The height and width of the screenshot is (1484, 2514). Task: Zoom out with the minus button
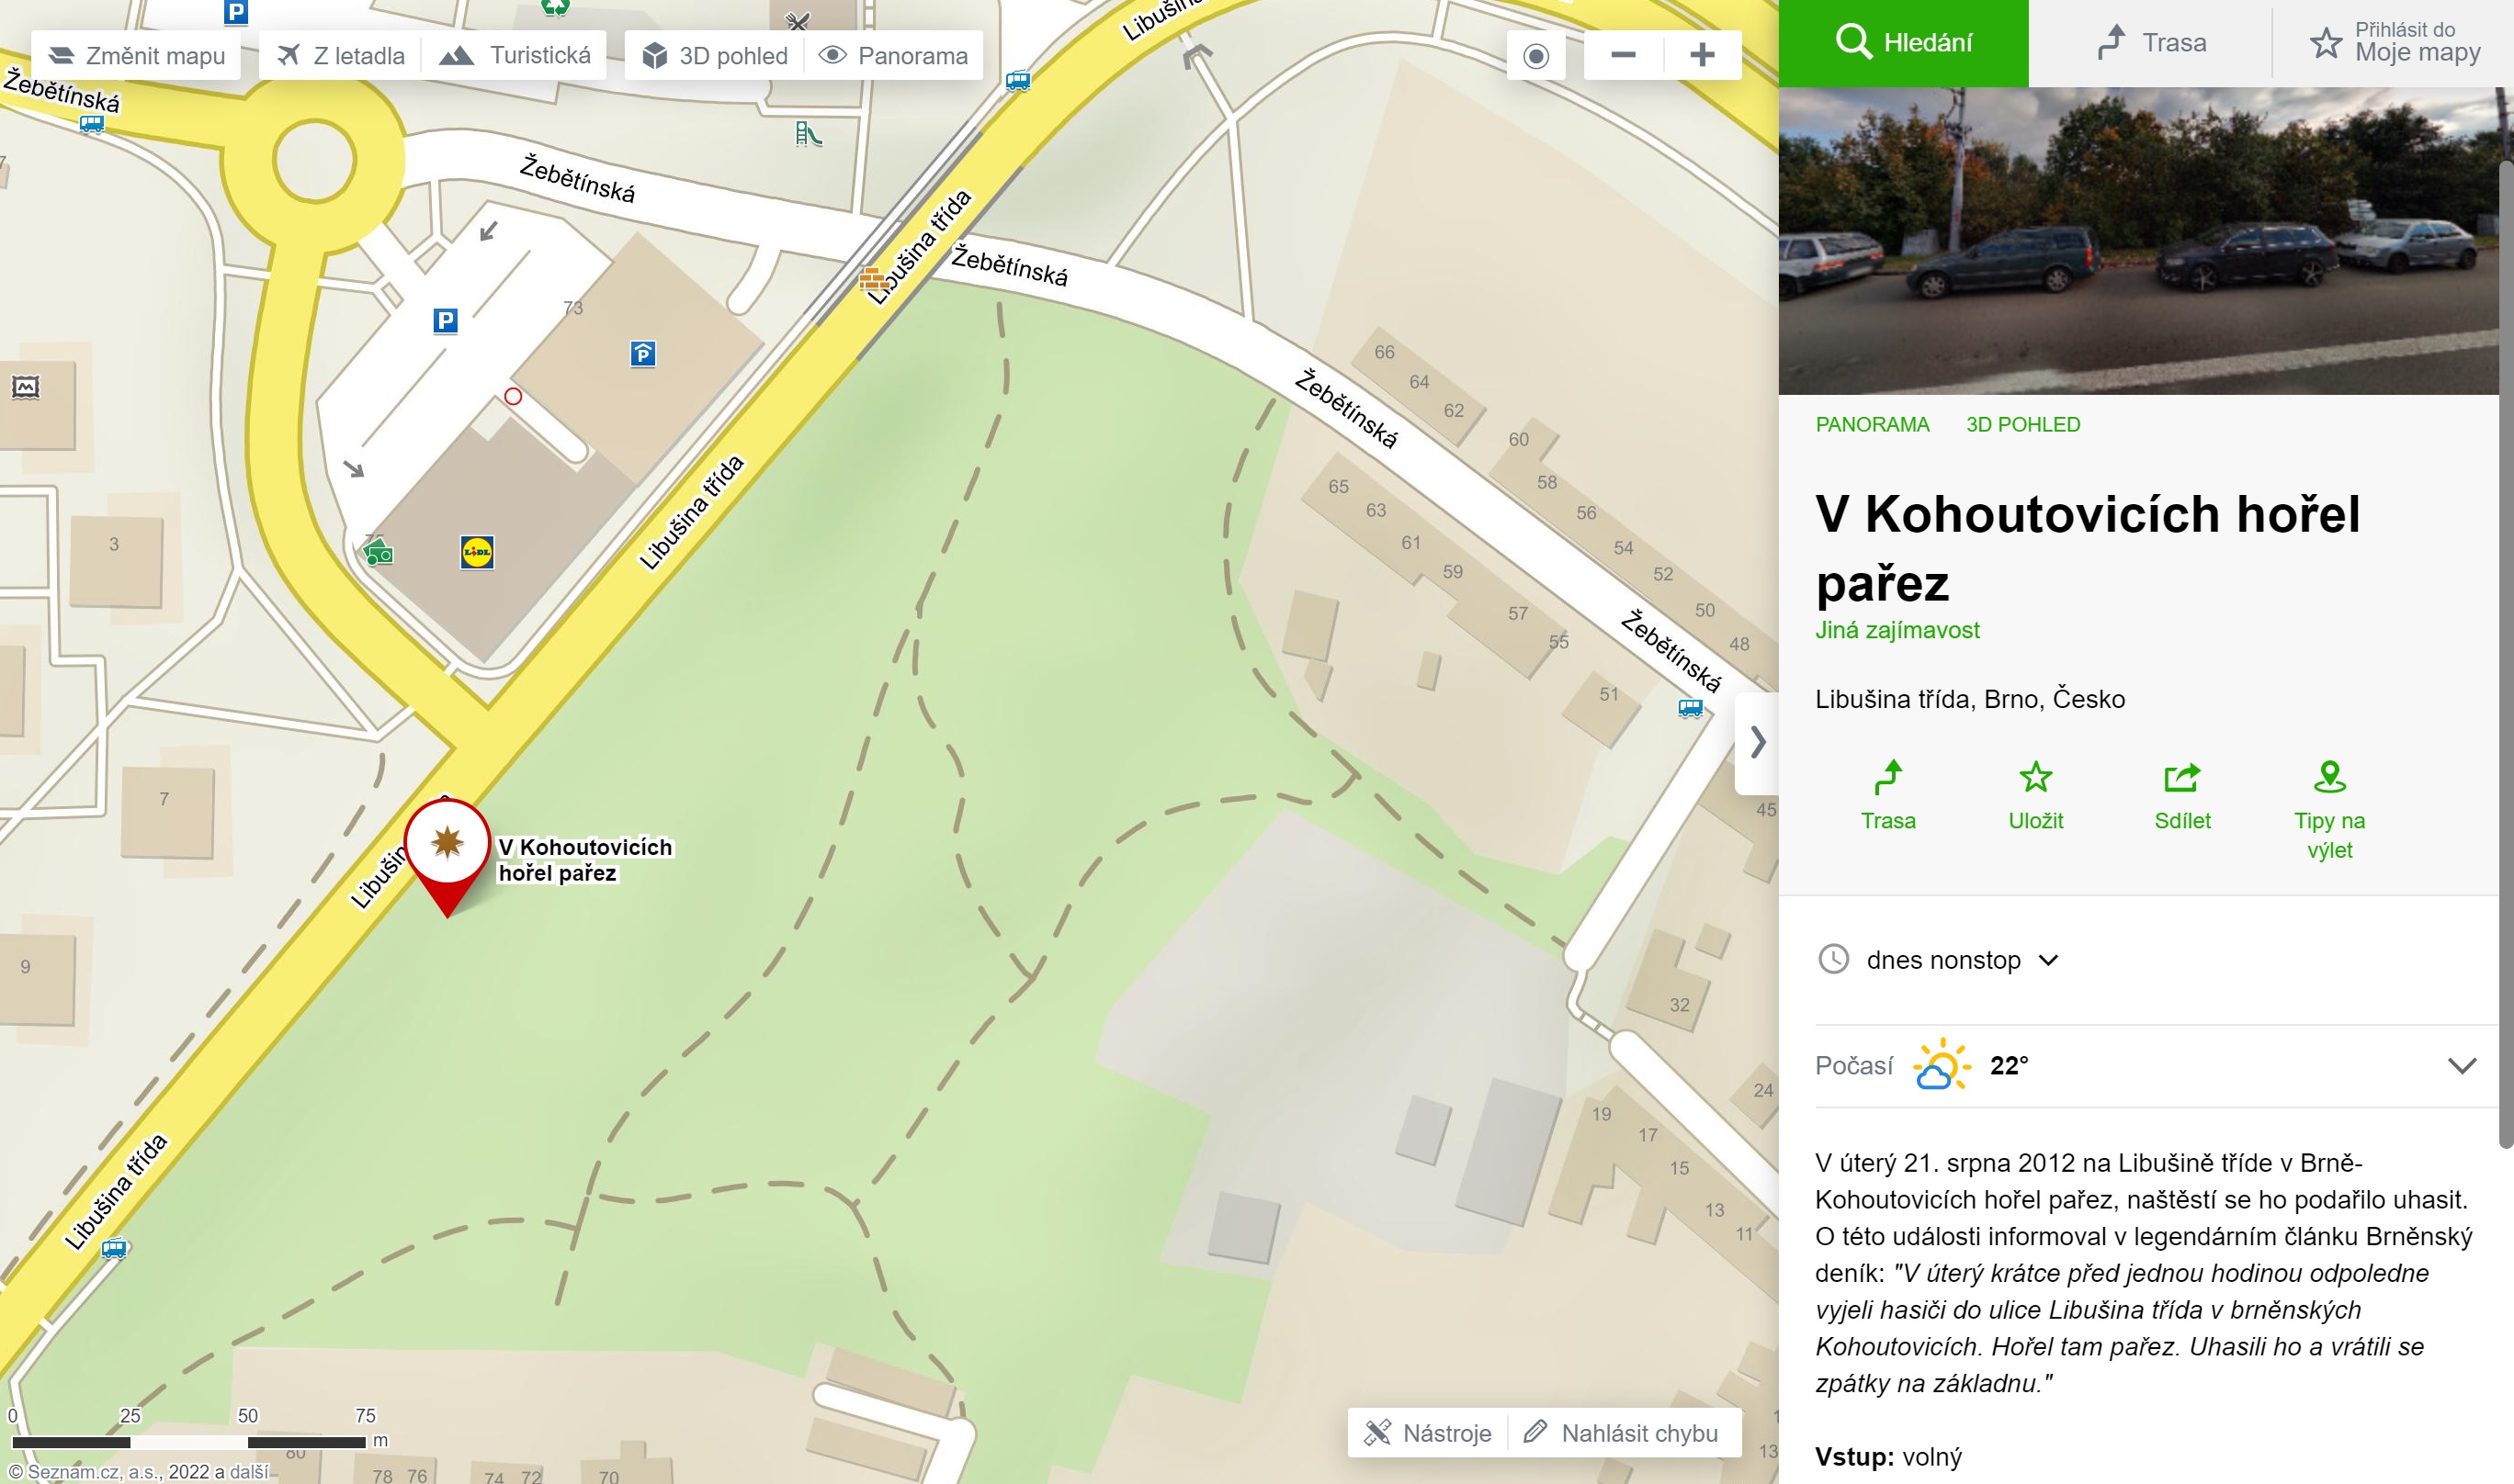coord(1624,55)
